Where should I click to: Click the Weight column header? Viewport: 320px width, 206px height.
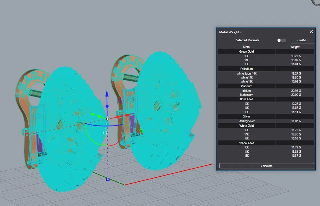click(x=295, y=47)
